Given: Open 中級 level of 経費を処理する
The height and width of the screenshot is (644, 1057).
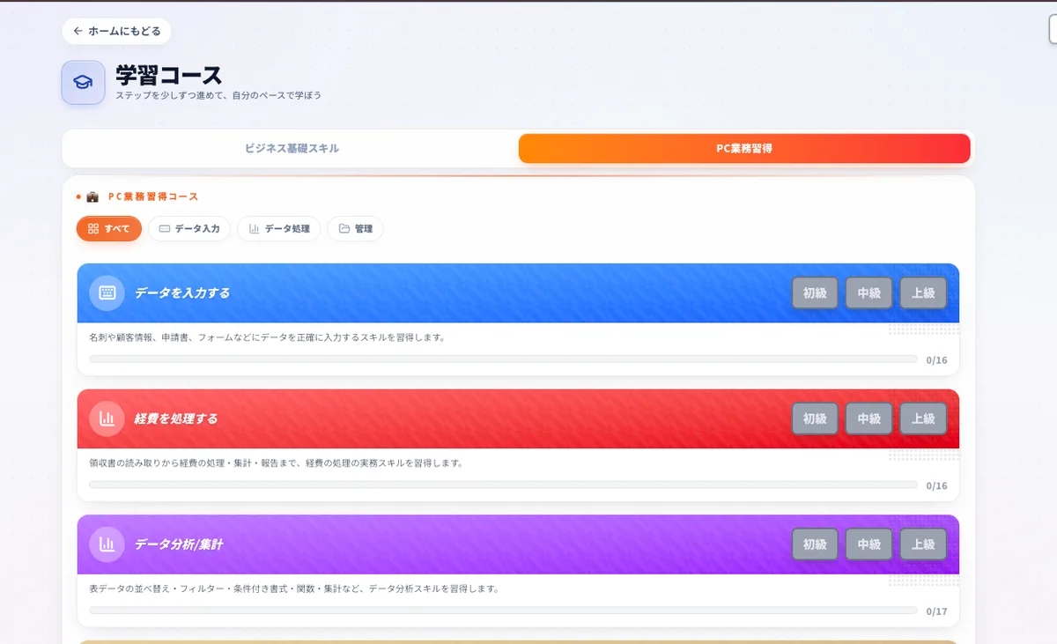Looking at the screenshot, I should click(x=869, y=418).
